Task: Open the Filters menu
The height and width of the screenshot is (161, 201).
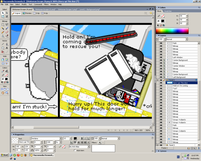Action: click(x=46, y=4)
